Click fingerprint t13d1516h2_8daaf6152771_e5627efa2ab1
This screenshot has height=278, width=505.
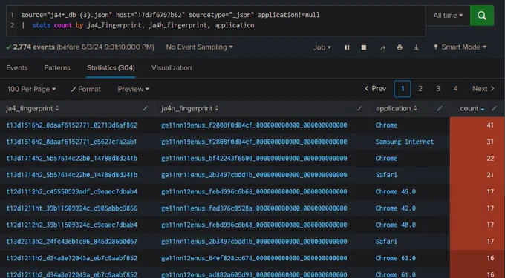click(x=72, y=142)
